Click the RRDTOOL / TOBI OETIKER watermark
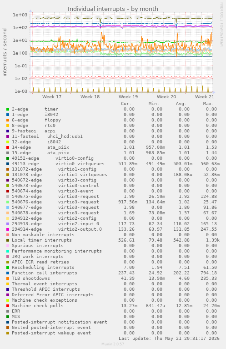Screen dimensions: 226x349 [221, 25]
